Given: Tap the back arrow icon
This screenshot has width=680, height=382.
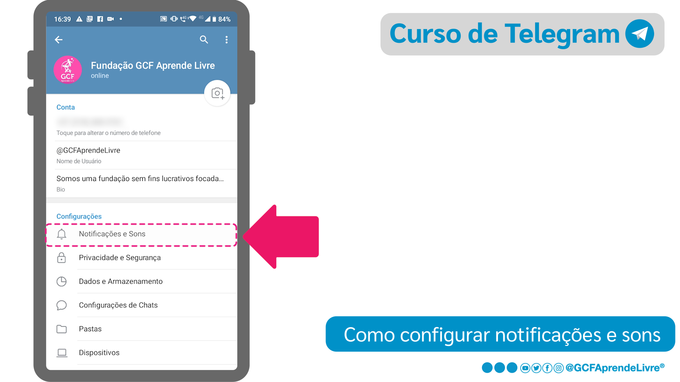Looking at the screenshot, I should click(59, 40).
